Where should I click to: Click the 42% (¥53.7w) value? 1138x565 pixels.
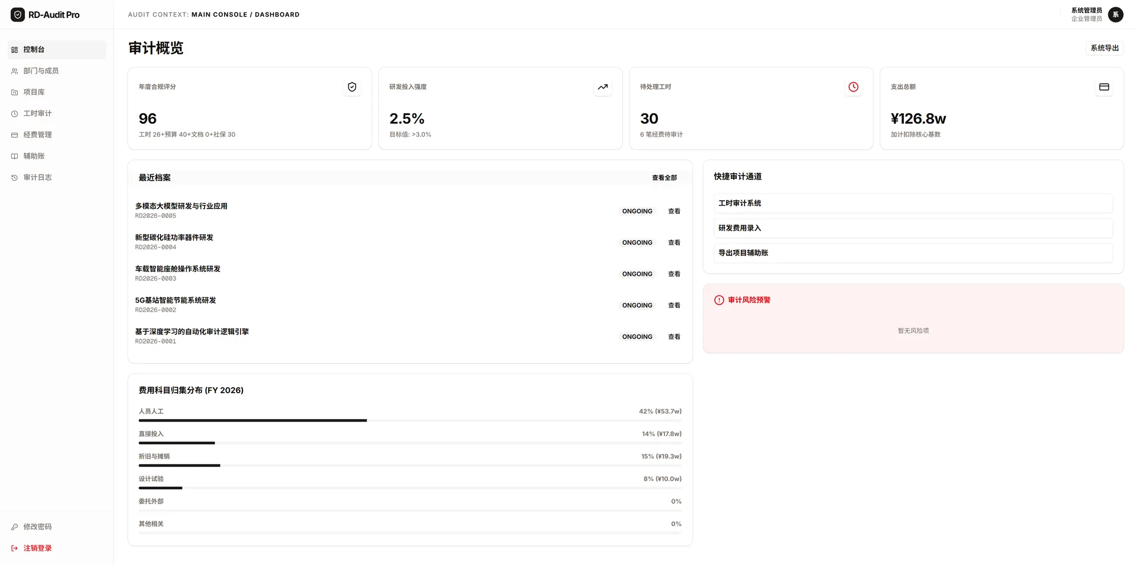click(x=660, y=411)
